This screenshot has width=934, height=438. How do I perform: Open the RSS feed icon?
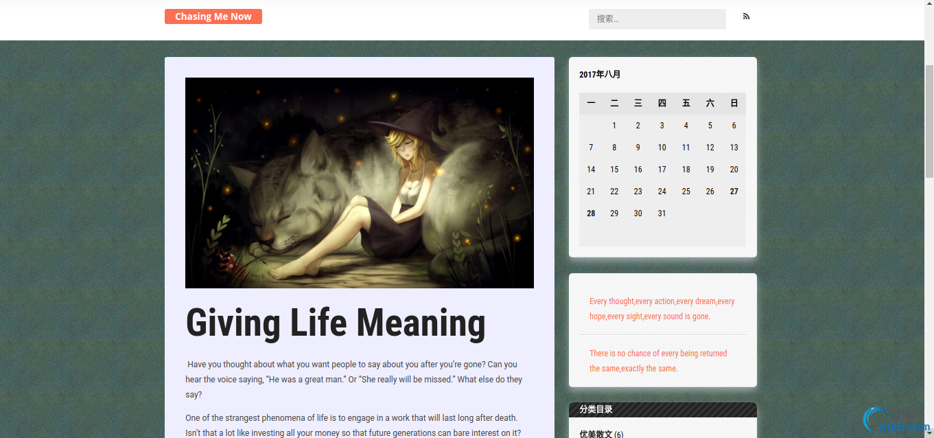746,16
